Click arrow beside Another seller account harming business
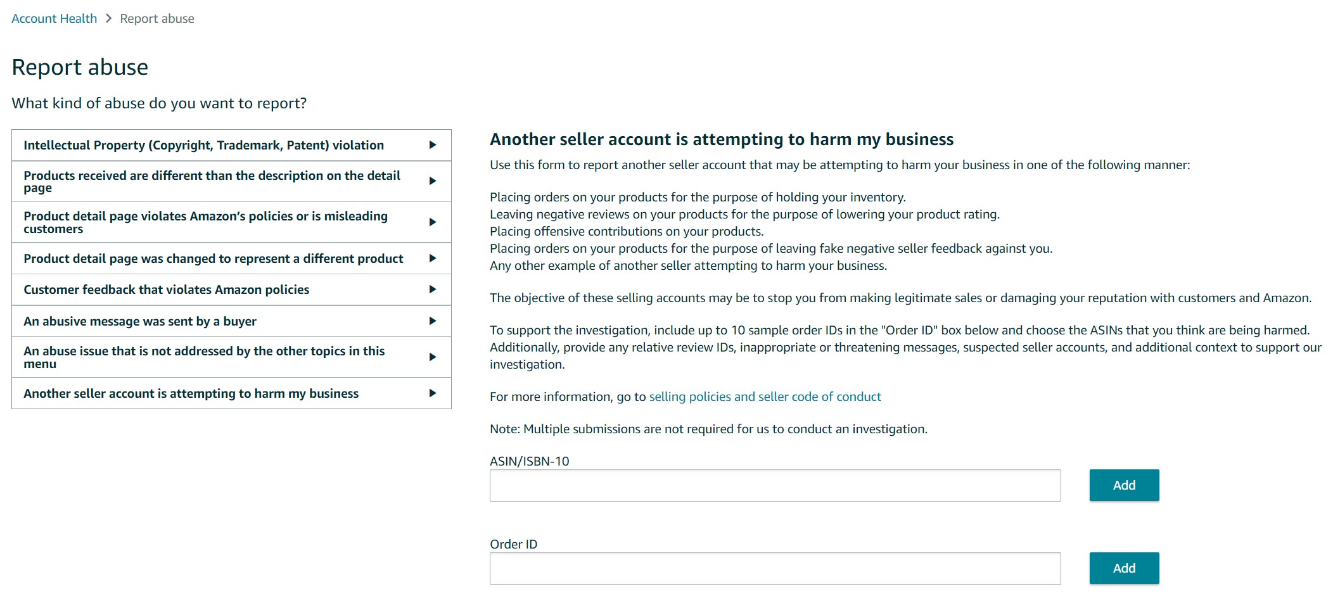The width and height of the screenshot is (1333, 603). click(433, 393)
